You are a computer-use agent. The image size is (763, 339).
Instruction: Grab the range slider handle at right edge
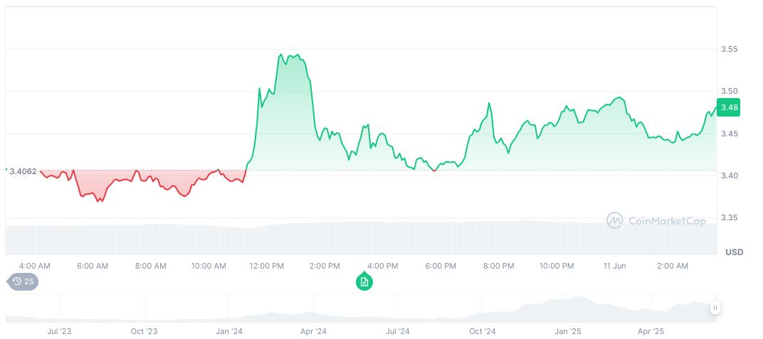(715, 308)
